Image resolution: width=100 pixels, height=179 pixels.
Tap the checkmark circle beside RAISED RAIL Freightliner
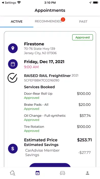pos(12,78)
